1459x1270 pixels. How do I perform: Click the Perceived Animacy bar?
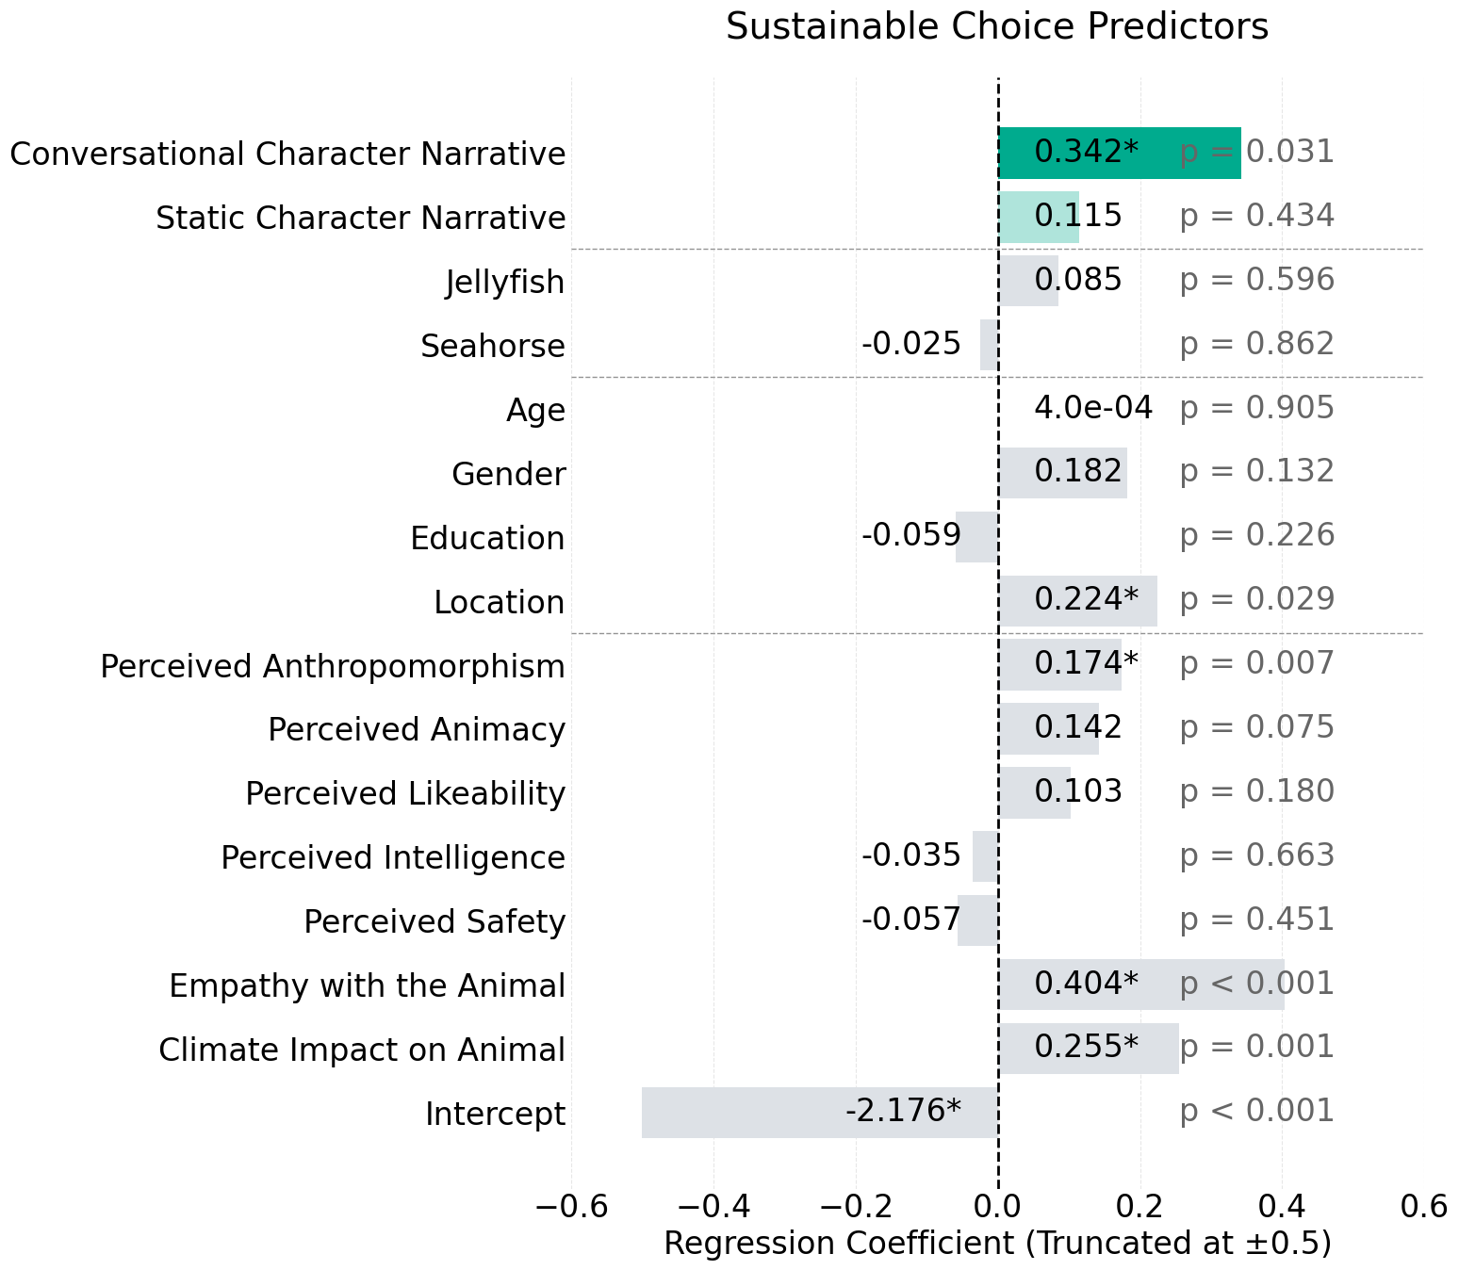pos(1049,728)
